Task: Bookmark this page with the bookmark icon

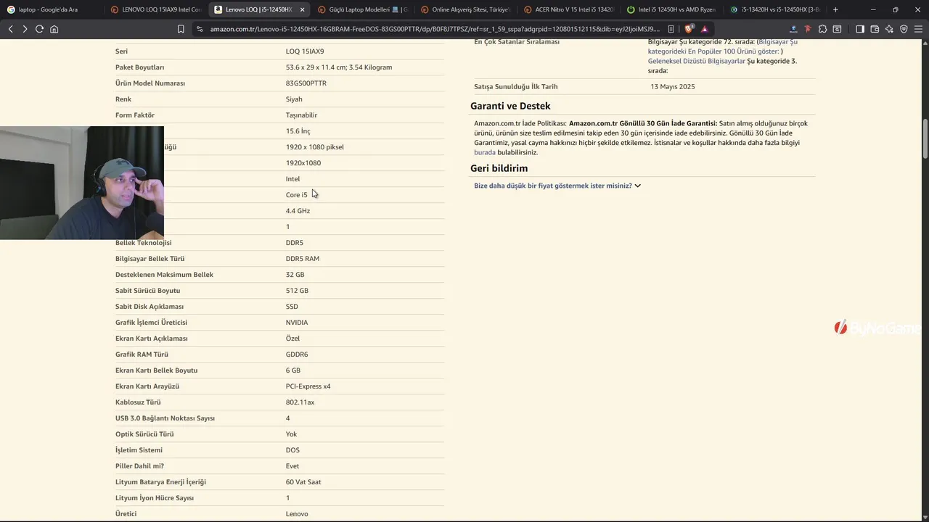Action: (x=181, y=29)
